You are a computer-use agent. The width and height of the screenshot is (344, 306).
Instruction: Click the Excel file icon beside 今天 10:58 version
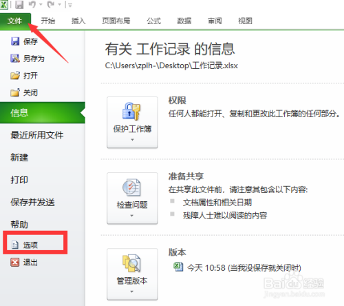tap(178, 267)
